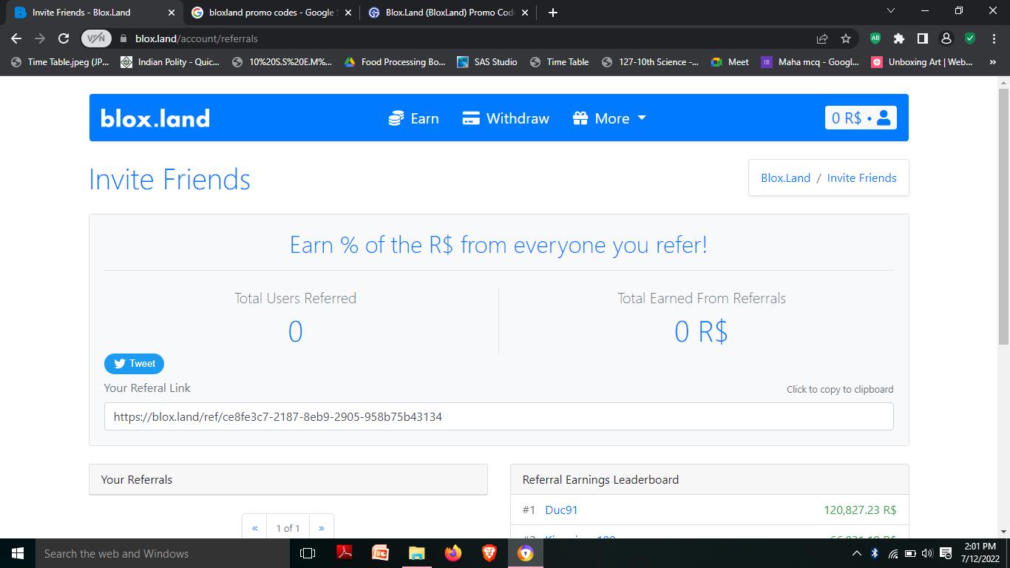Viewport: 1010px width, 568px height.
Task: Open Time Table bookmark
Action: point(560,62)
